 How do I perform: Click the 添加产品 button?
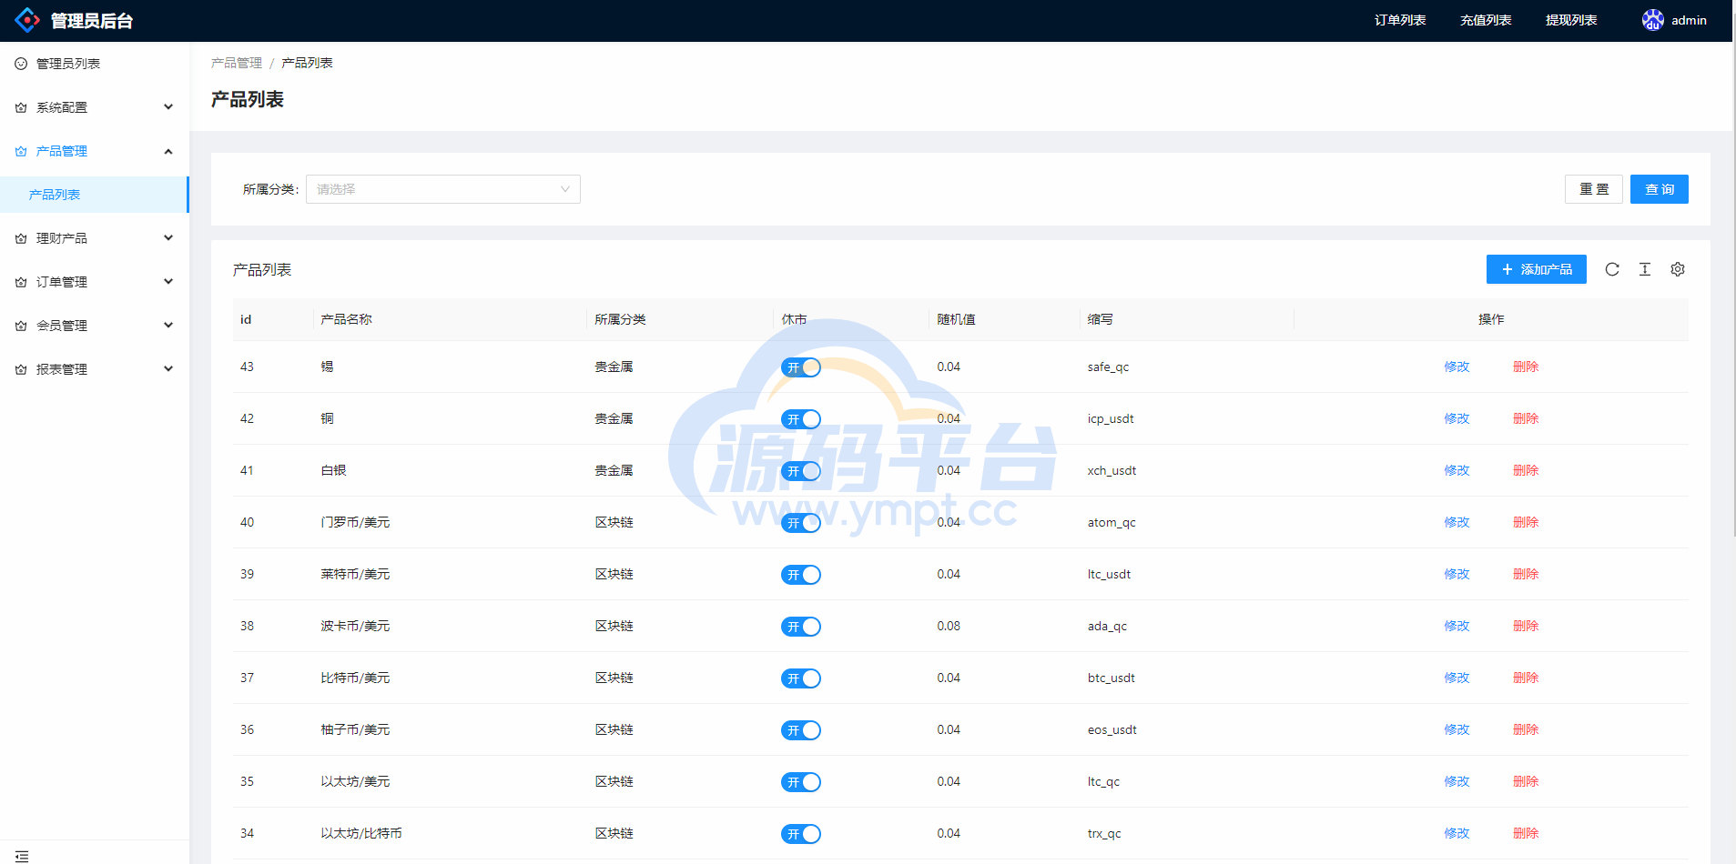pyautogui.click(x=1537, y=269)
